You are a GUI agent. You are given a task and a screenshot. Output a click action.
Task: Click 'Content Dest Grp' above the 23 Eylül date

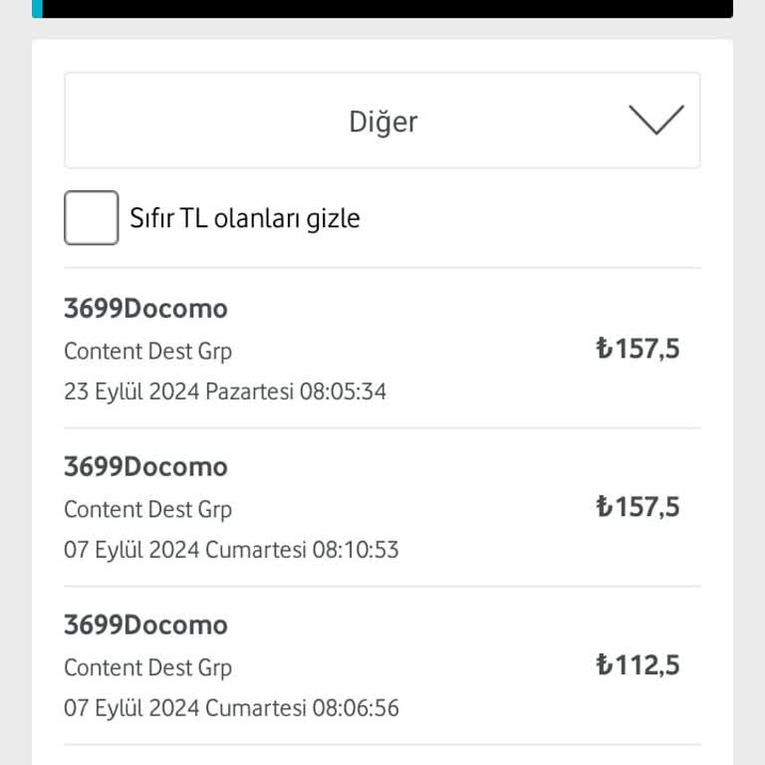pos(147,351)
